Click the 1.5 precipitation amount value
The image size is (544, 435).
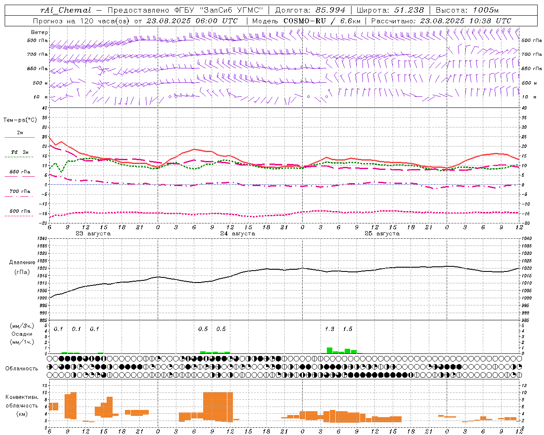point(348,329)
